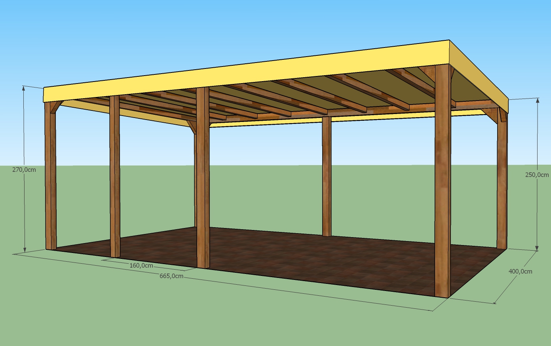Select the 160,0cm post spacing label
This screenshot has width=551, height=346.
coord(141,265)
